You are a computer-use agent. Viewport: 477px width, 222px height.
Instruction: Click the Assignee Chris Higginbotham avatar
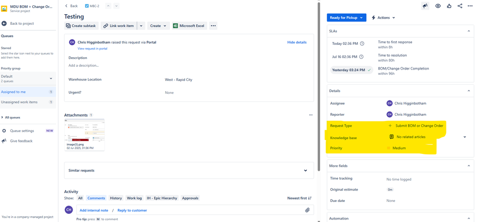tap(390, 103)
